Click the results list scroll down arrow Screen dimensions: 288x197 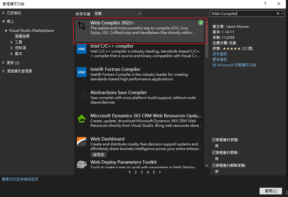[207, 166]
